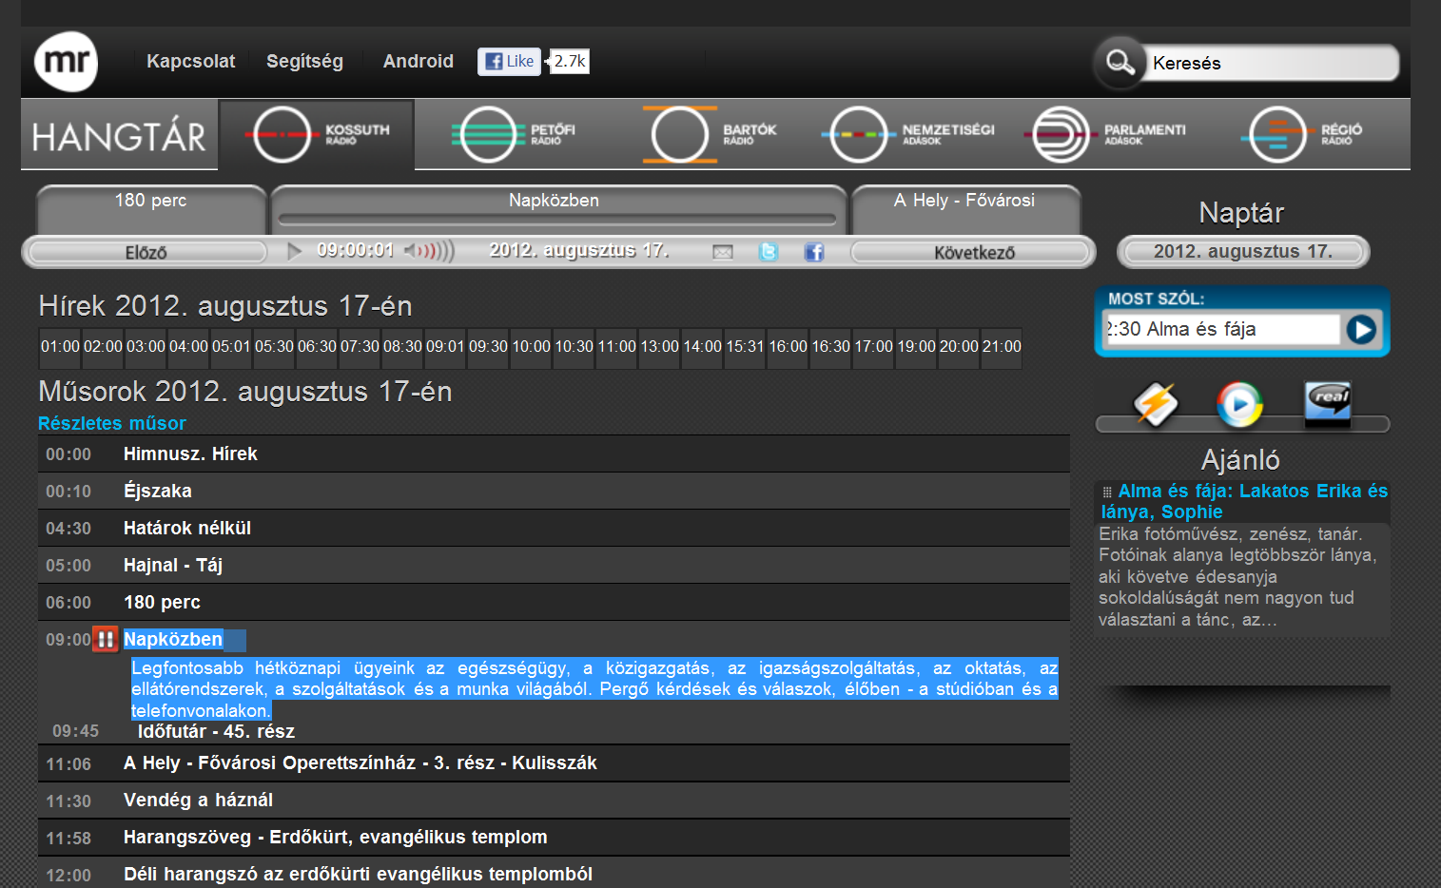Launch stream in Winamp player icon

1156,404
